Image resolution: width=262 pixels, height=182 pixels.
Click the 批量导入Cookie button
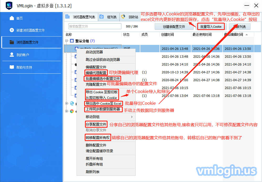211,27
